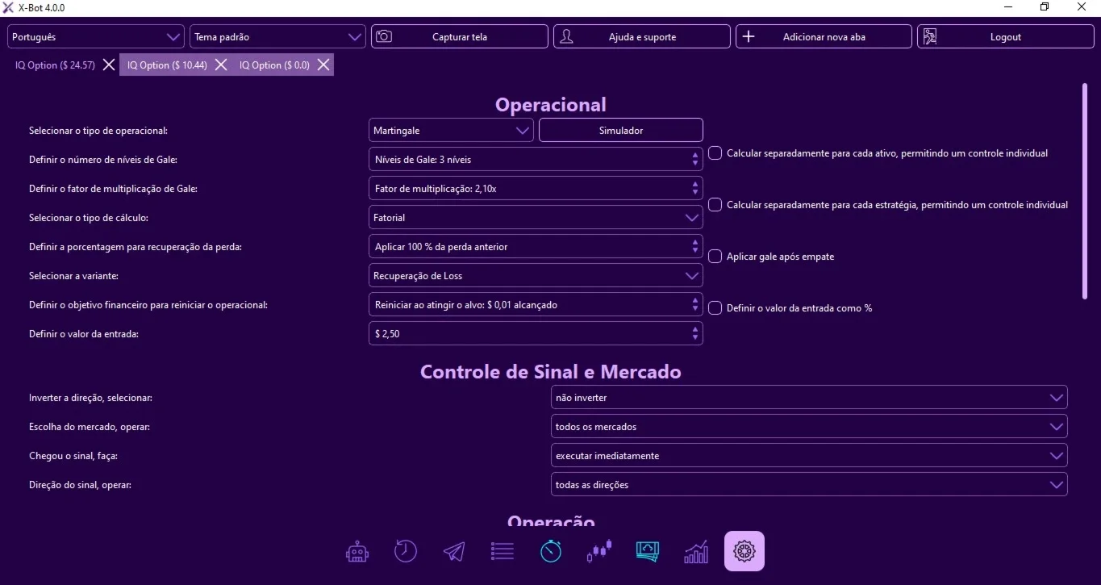Open the Fatorial calculation type dropdown
This screenshot has width=1101, height=585.
(536, 217)
